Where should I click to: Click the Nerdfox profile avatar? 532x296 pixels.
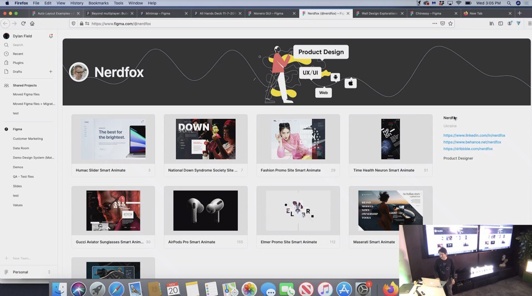click(79, 72)
